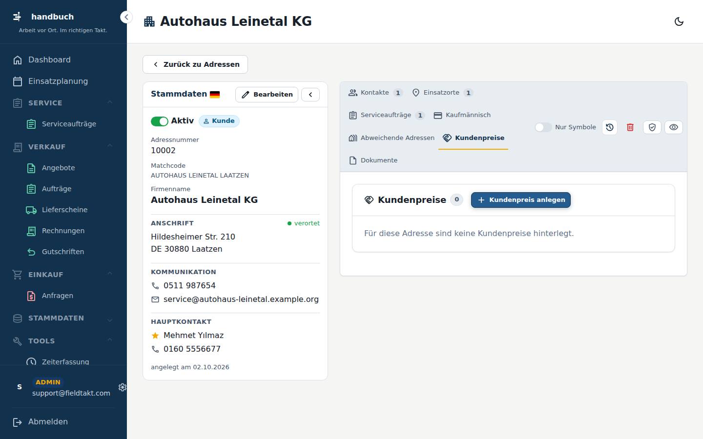The image size is (703, 439).
Task: Select the Serviceaufträge tab
Action: 387,115
